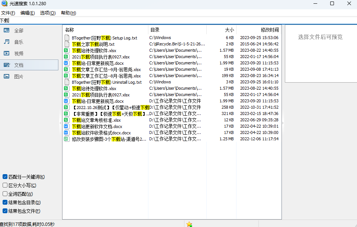Screen dimensions: 357x227
Task: Click the text file icon for 下载之家下载说明.txt
Action: coord(67,44)
